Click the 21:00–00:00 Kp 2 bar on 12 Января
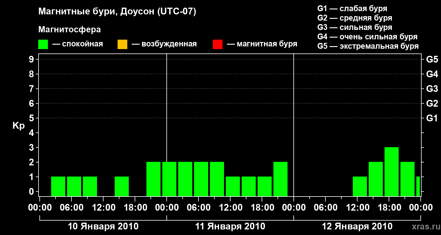441x235 pixels. (407, 179)
